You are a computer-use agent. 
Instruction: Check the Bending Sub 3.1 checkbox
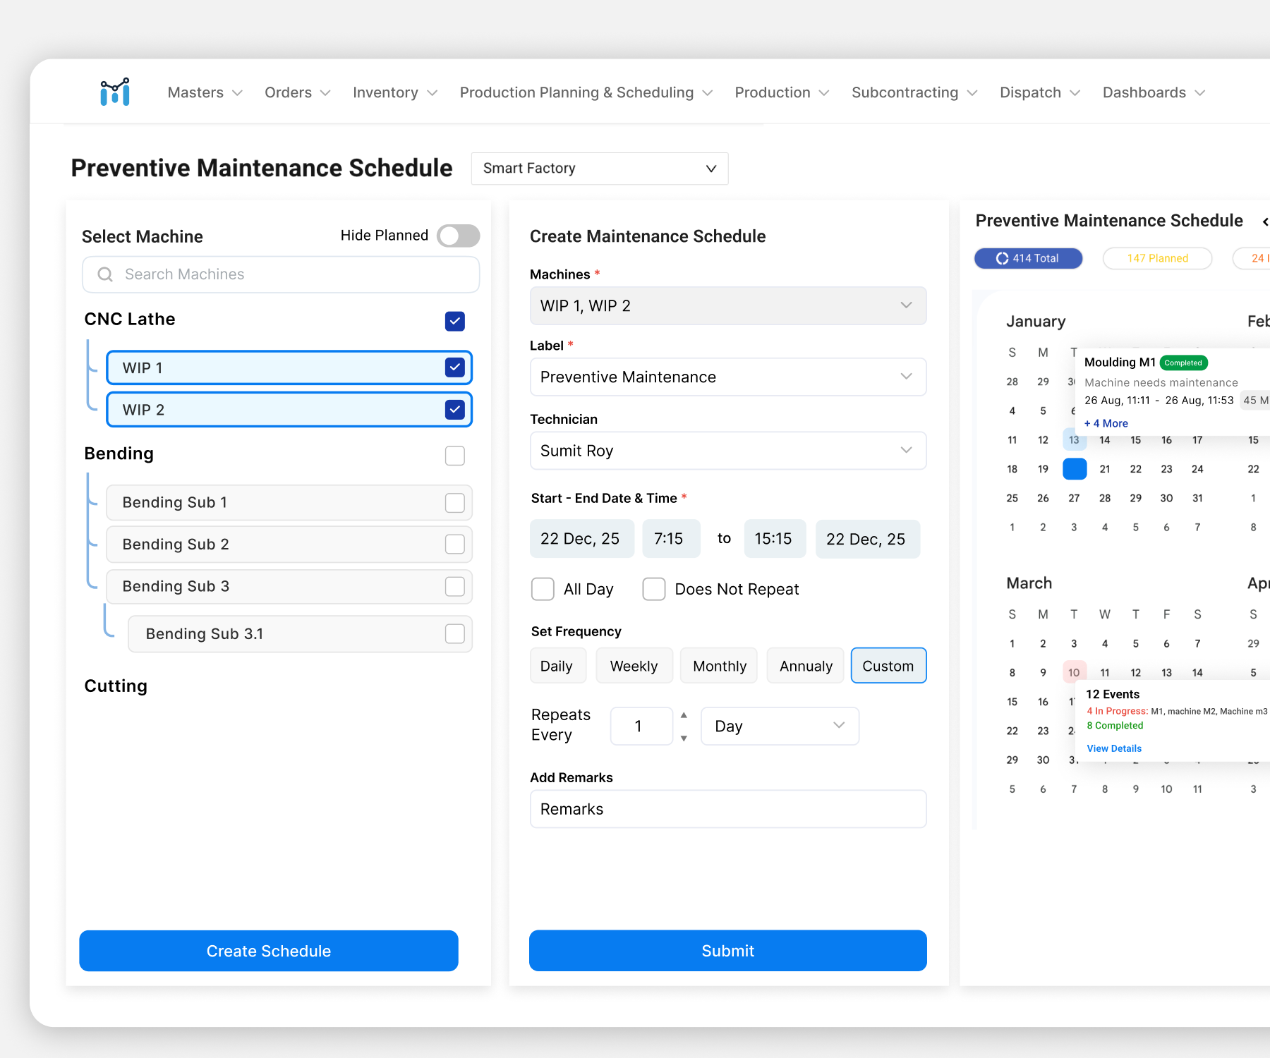455,634
